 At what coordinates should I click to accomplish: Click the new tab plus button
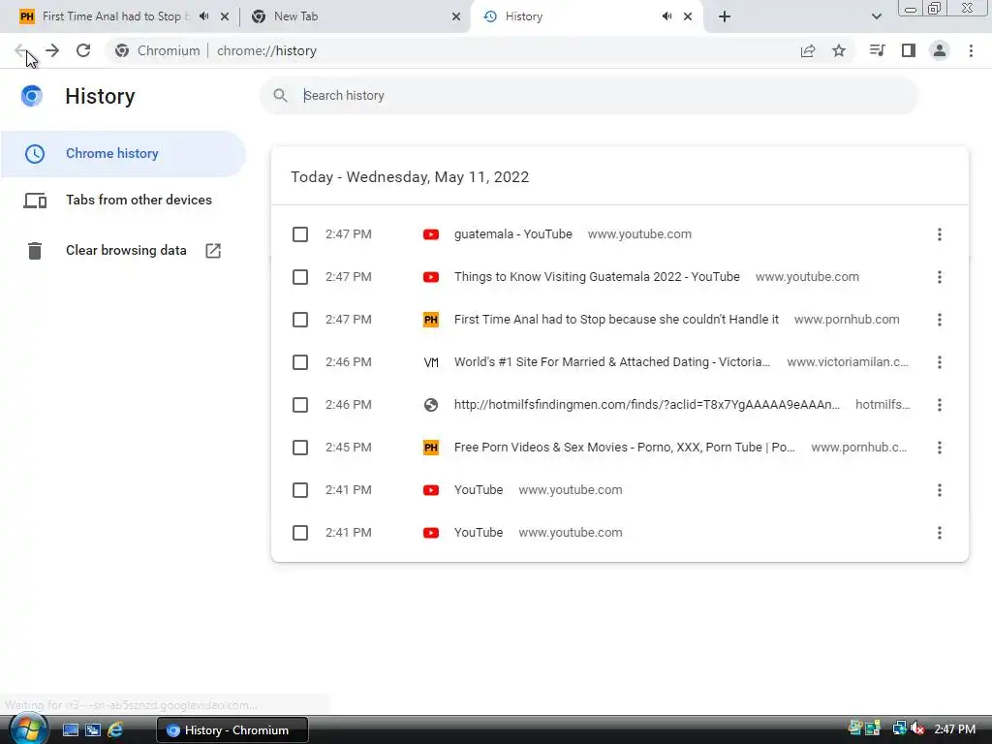(725, 16)
